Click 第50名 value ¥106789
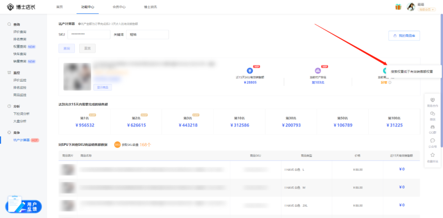Screen dimensions: 443x218 (x=343, y=125)
